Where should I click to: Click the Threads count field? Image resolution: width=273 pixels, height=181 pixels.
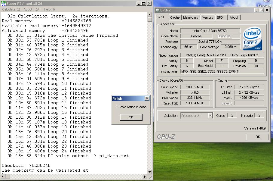tap(259, 115)
